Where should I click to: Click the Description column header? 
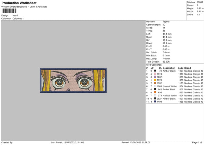(x=169, y=68)
